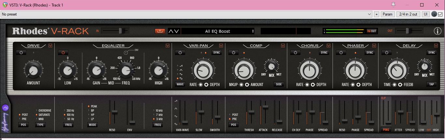
Task: Toggle the Comp SIDE button
Action: (x=279, y=84)
